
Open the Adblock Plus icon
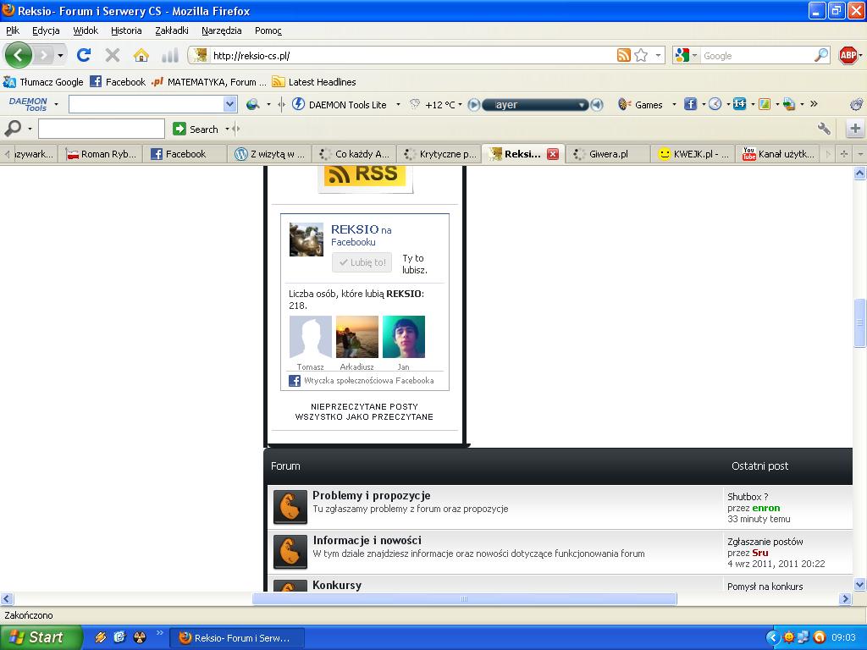tap(848, 55)
